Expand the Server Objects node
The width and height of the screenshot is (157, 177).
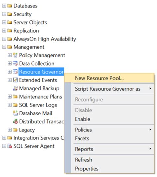click(4, 22)
